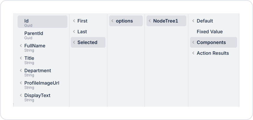This screenshot has height=120, width=253.
Task: Click the chevron beside ProfileImageUrl
Action: pyautogui.click(x=21, y=83)
